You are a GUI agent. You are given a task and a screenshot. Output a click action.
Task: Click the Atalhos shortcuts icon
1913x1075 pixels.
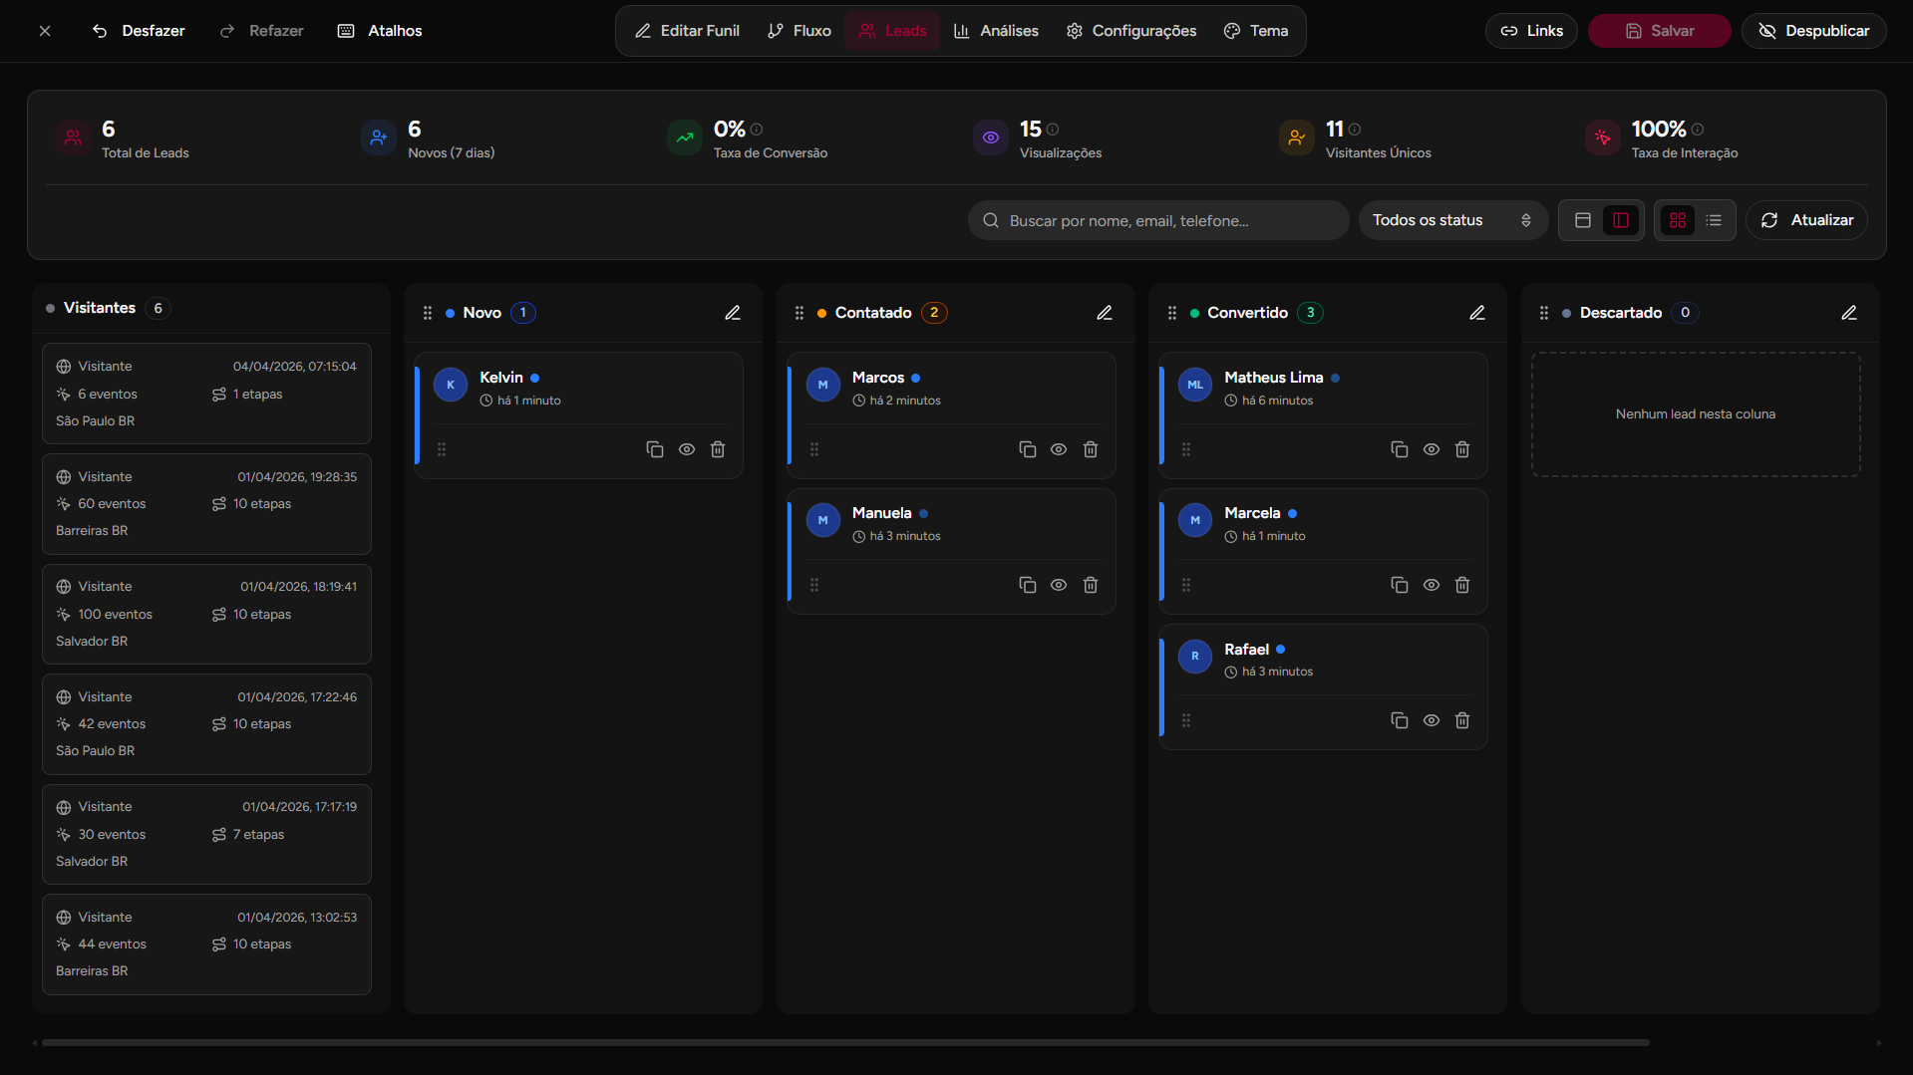click(x=346, y=31)
